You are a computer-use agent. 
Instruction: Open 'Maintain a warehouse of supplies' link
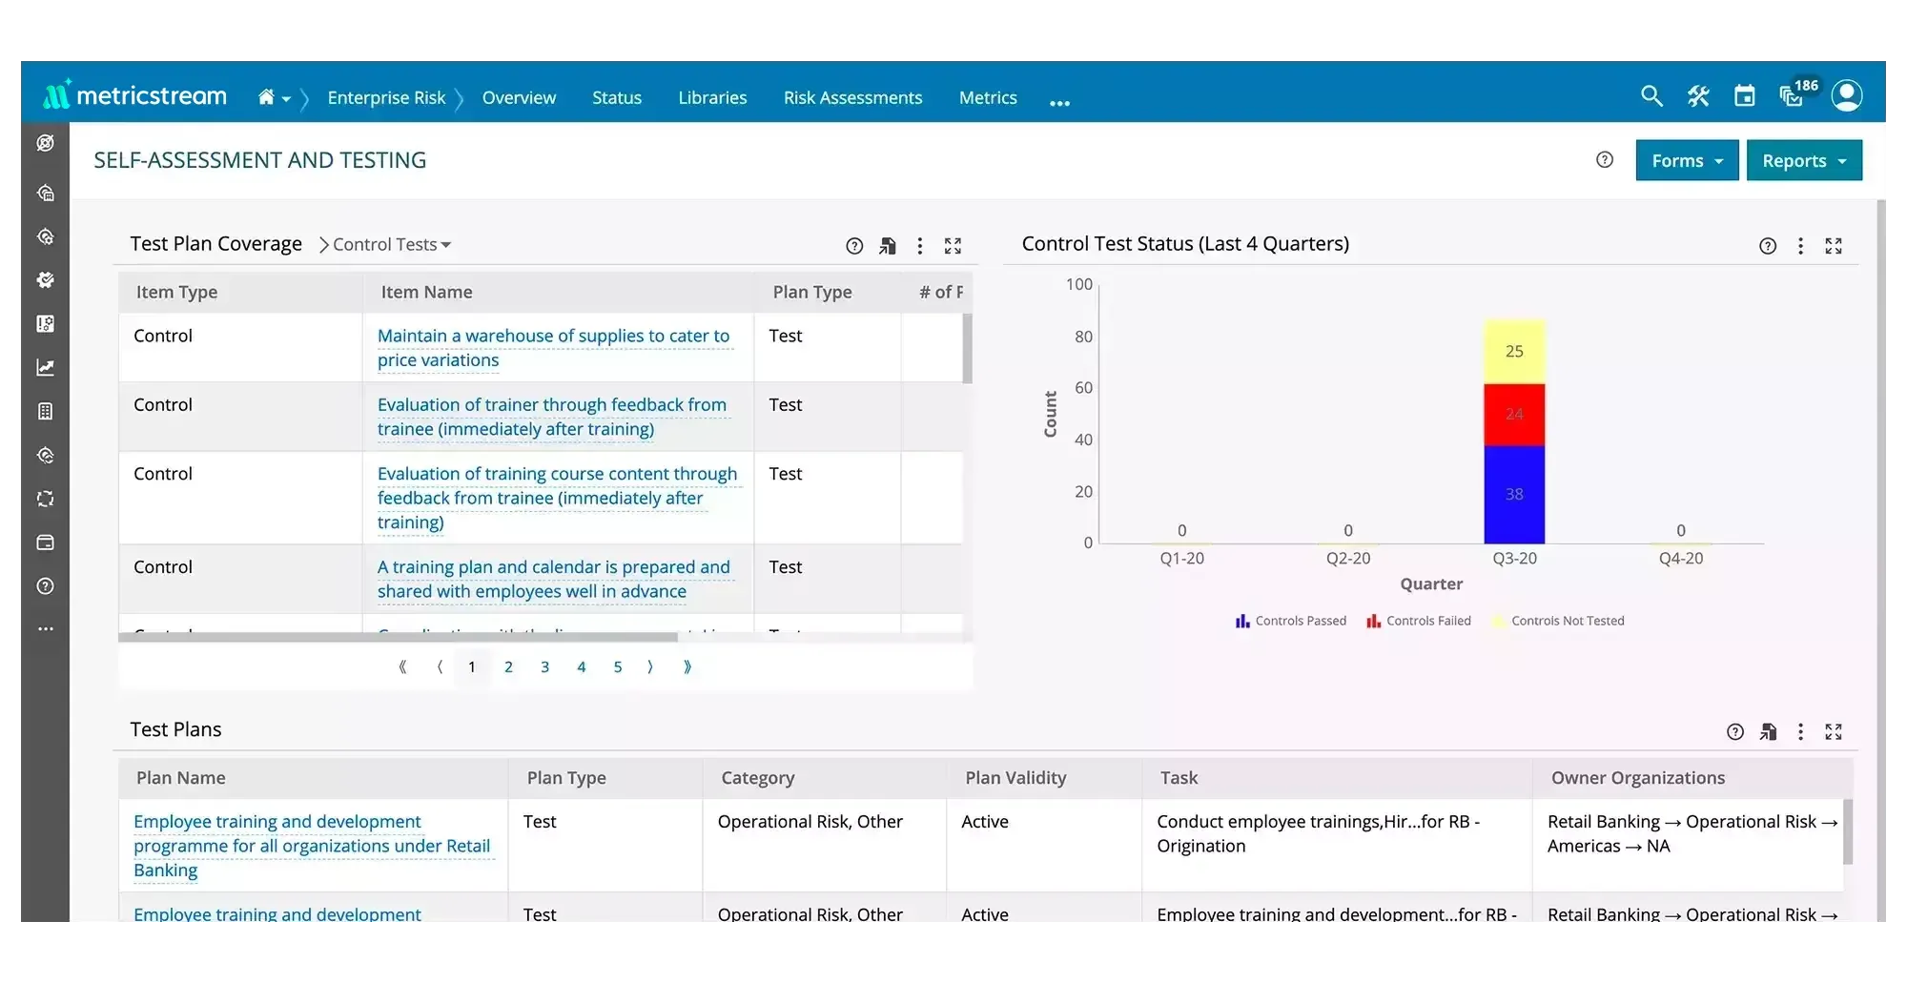click(553, 348)
